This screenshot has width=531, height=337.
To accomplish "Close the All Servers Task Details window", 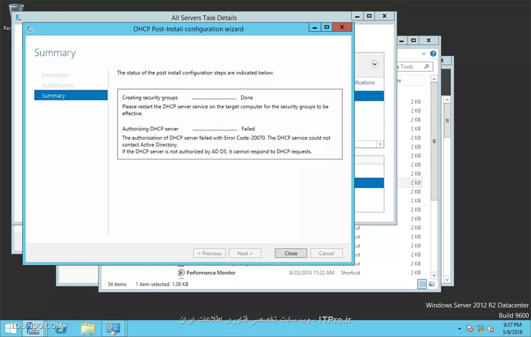I will [x=384, y=16].
